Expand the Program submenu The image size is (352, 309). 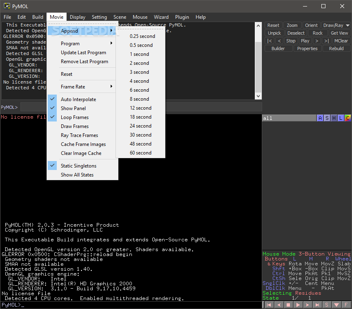pyautogui.click(x=82, y=44)
